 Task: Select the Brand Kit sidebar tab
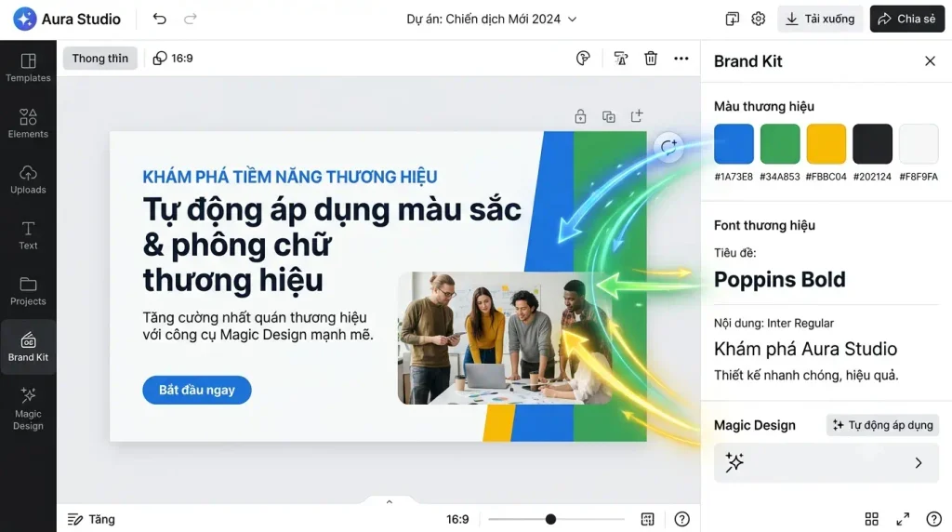(28, 347)
